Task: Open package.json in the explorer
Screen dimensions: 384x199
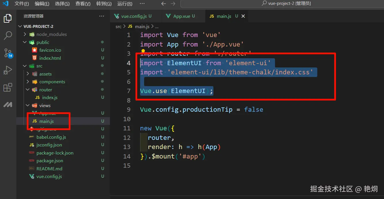Action: [50, 161]
